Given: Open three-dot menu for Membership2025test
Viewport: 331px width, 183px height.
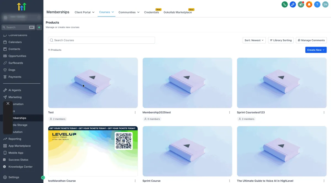Looking at the screenshot, I should 229,112.
